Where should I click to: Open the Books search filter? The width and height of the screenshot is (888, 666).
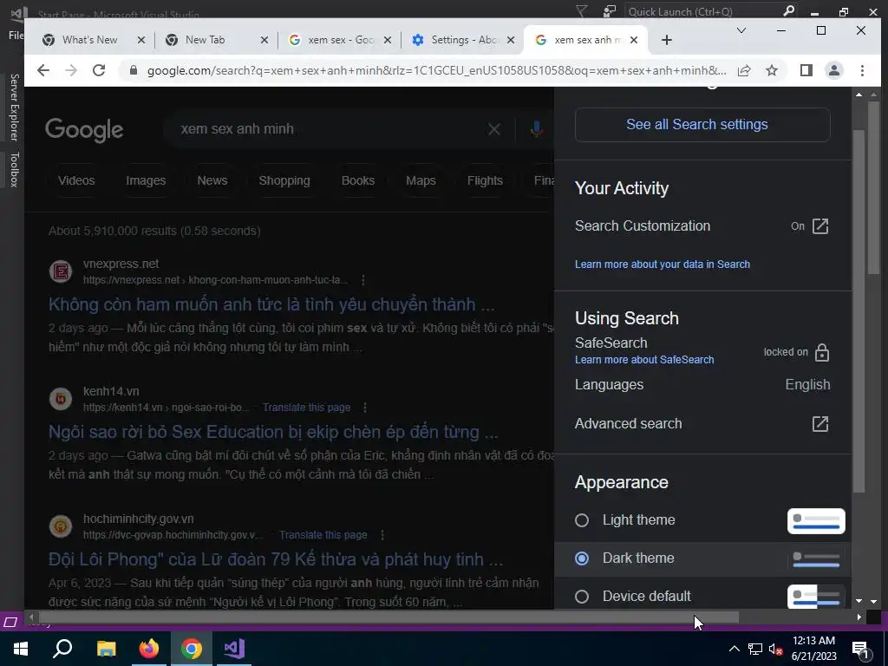358,180
